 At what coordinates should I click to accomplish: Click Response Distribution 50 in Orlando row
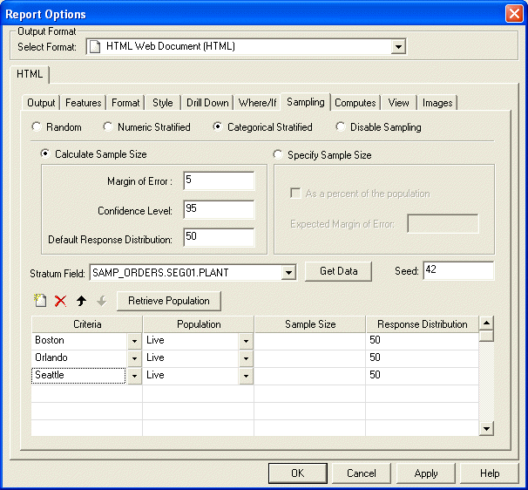tap(422, 358)
